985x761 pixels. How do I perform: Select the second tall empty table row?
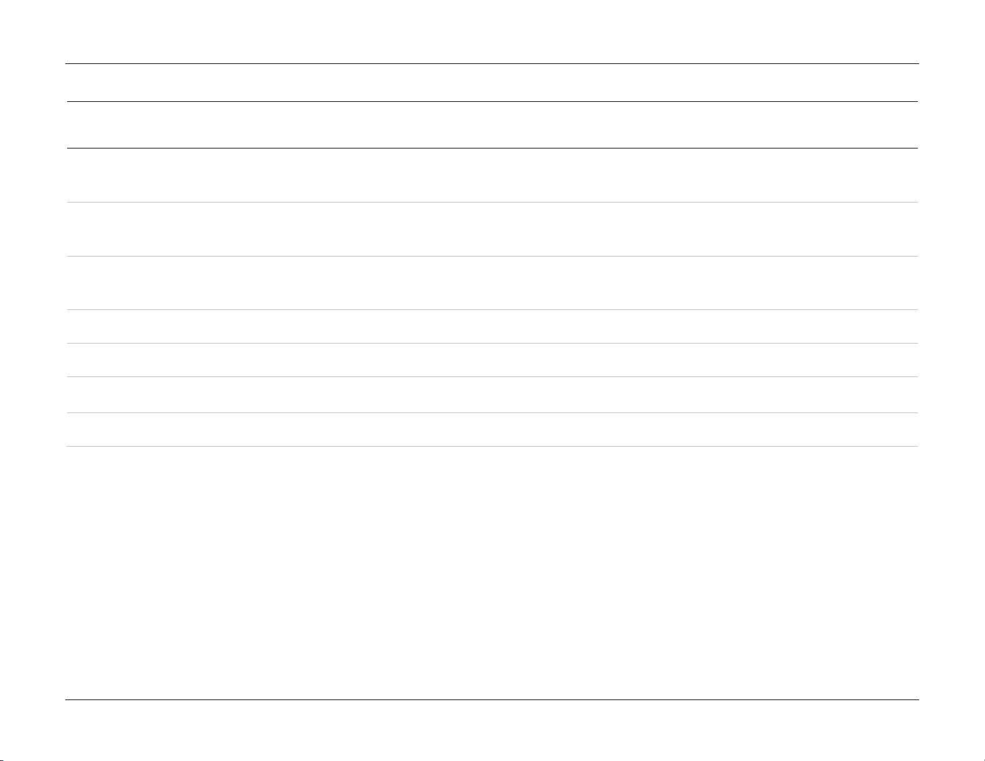tap(492, 229)
